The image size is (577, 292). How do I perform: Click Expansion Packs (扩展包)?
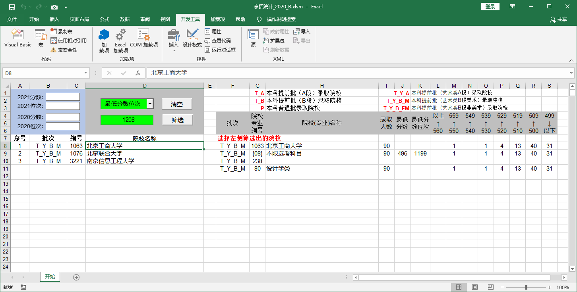click(x=274, y=40)
